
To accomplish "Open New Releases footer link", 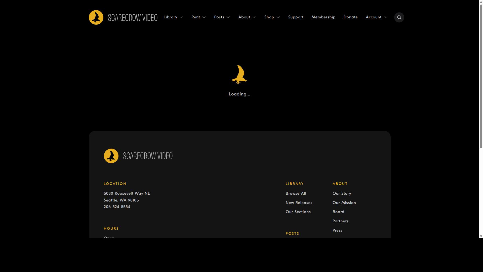I will coord(299,203).
